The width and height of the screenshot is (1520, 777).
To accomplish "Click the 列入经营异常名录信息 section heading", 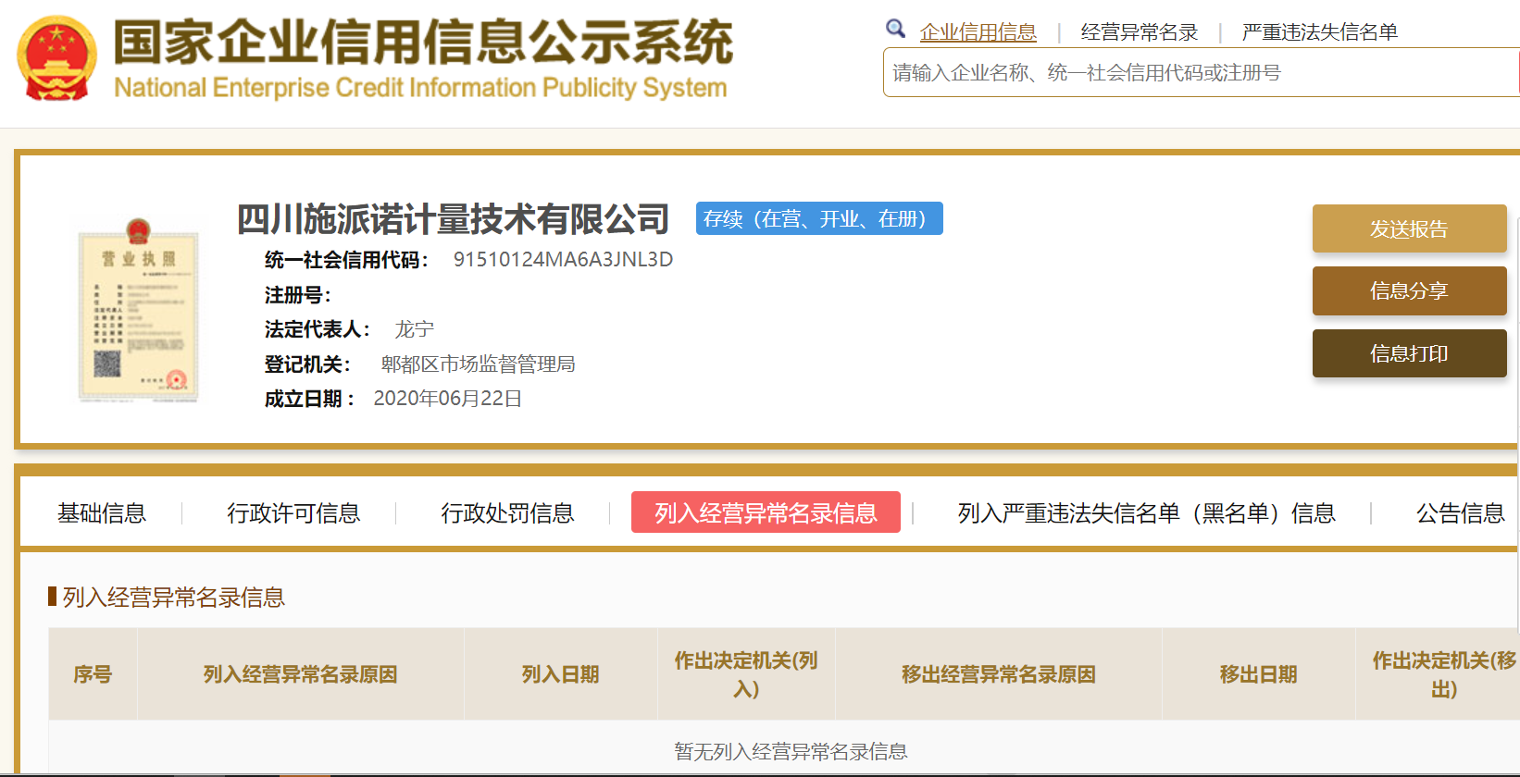I will pyautogui.click(x=173, y=598).
